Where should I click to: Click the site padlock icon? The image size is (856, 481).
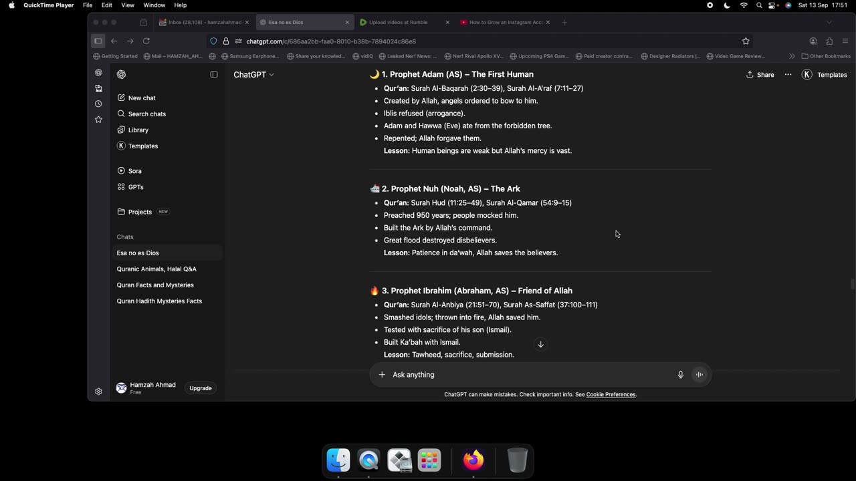[226, 41]
